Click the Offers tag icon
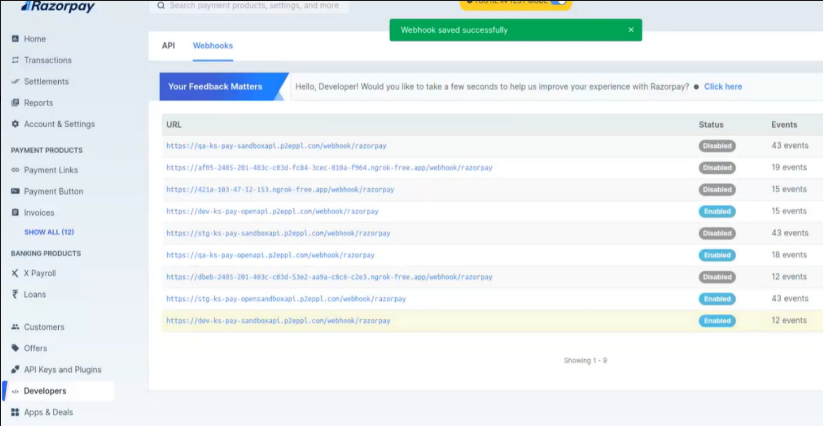The width and height of the screenshot is (823, 426). point(16,348)
